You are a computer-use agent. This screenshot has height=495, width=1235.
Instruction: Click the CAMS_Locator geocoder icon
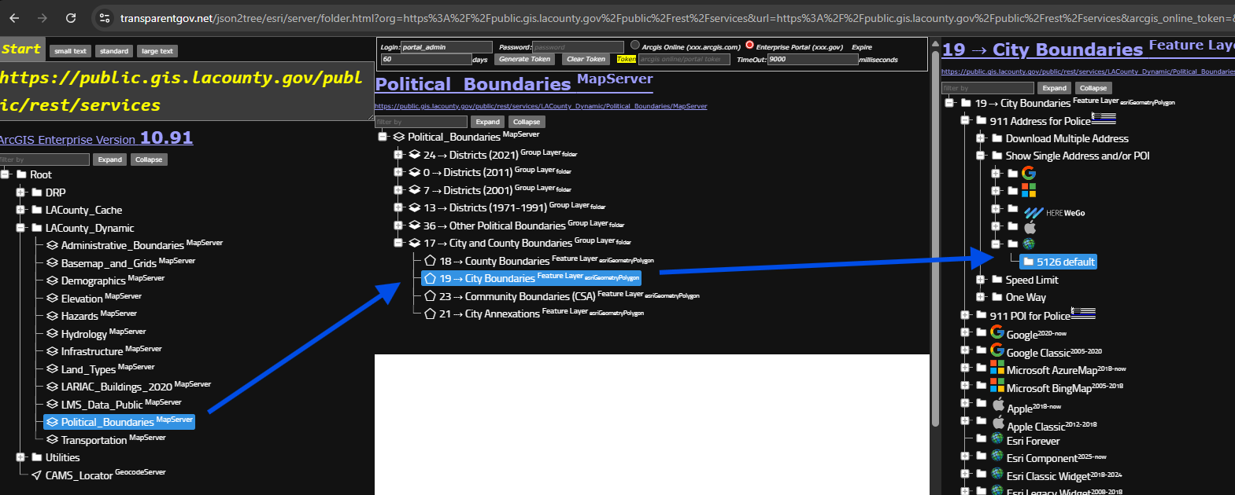point(36,475)
